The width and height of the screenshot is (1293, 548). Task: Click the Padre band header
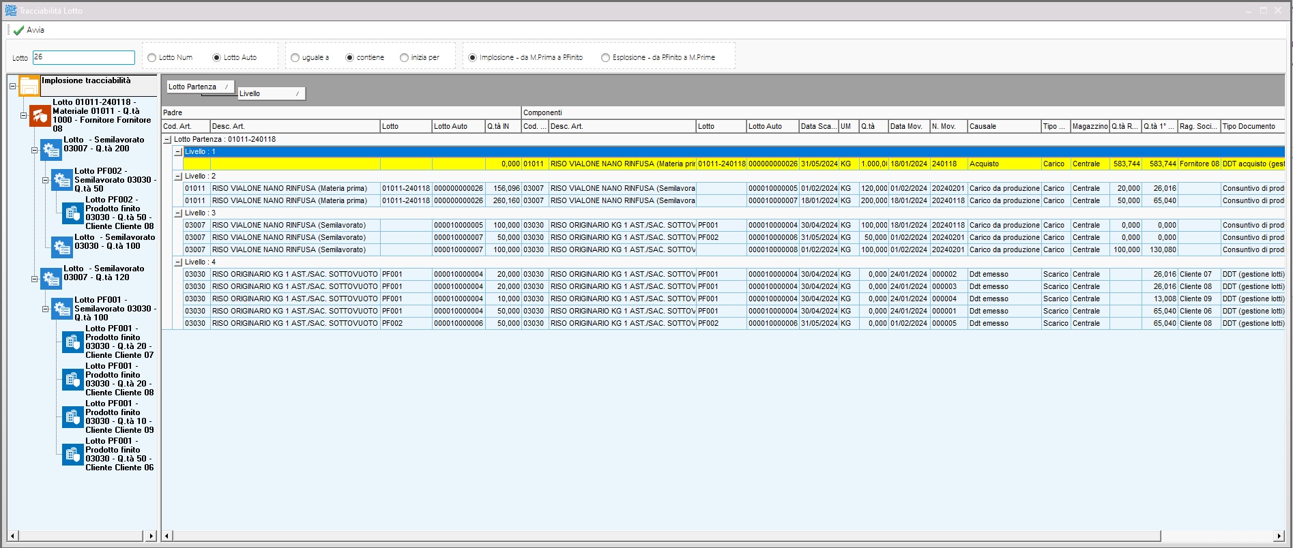(x=341, y=112)
